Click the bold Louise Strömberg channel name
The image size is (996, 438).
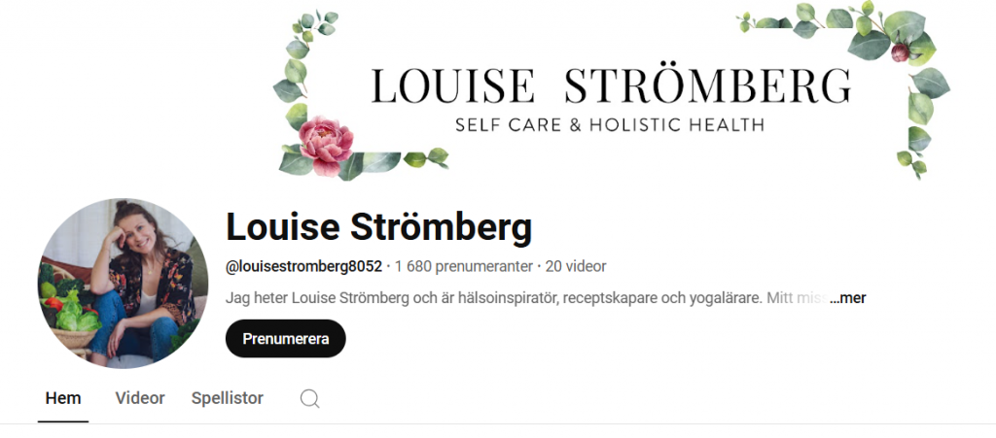378,227
